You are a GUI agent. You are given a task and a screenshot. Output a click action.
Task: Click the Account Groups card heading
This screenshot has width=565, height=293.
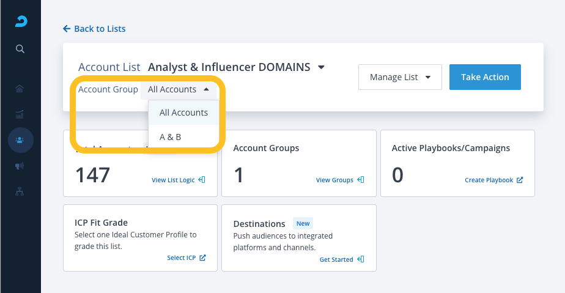(266, 148)
